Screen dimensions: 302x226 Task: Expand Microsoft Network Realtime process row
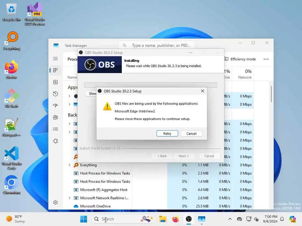70,198
